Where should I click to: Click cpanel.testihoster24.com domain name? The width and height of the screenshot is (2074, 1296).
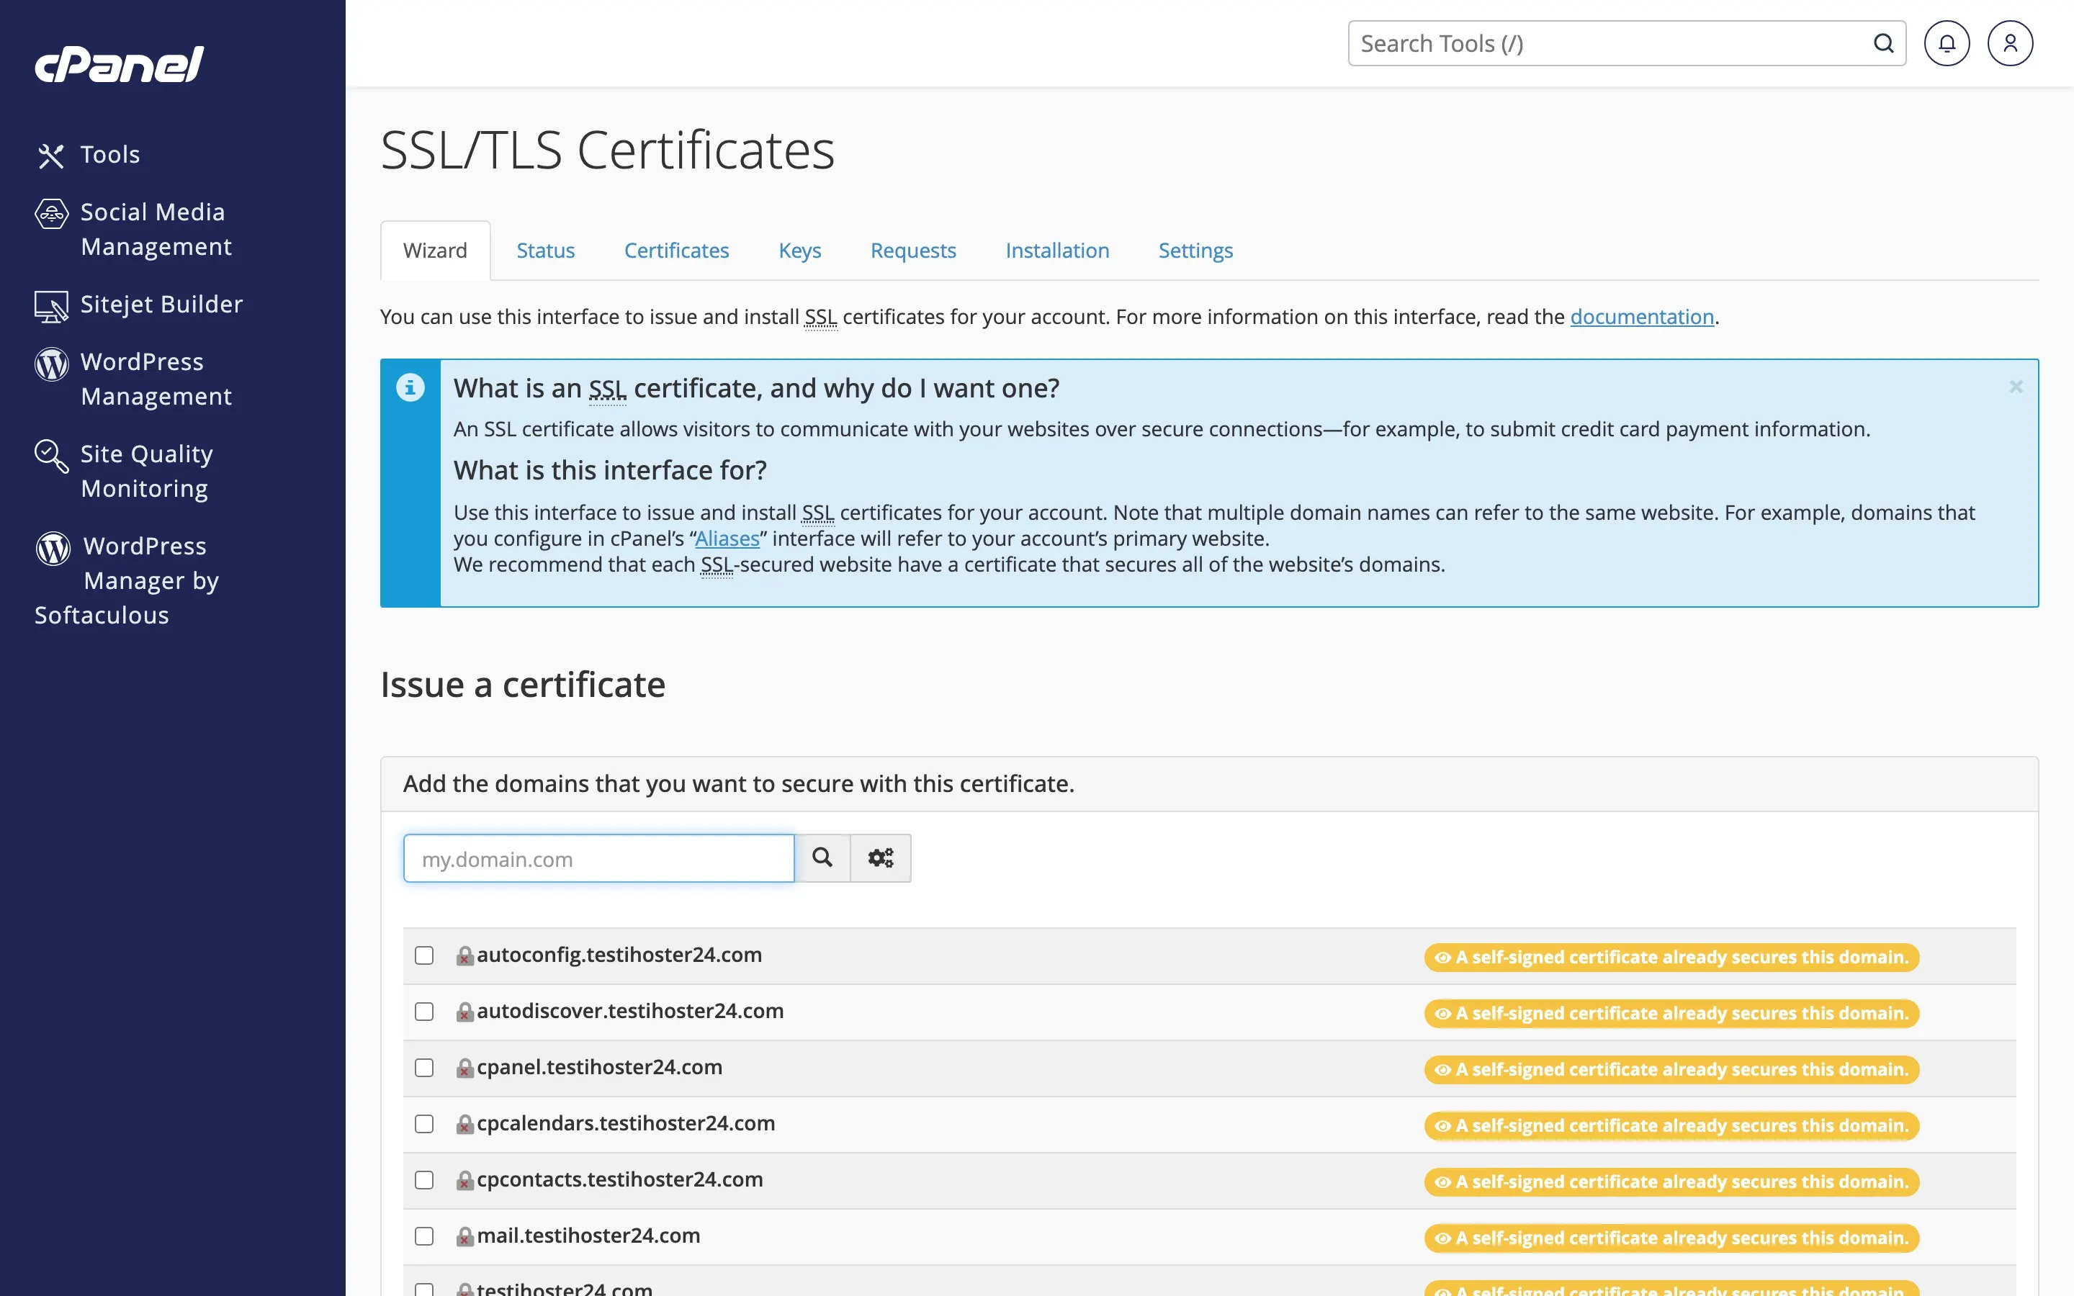point(599,1067)
